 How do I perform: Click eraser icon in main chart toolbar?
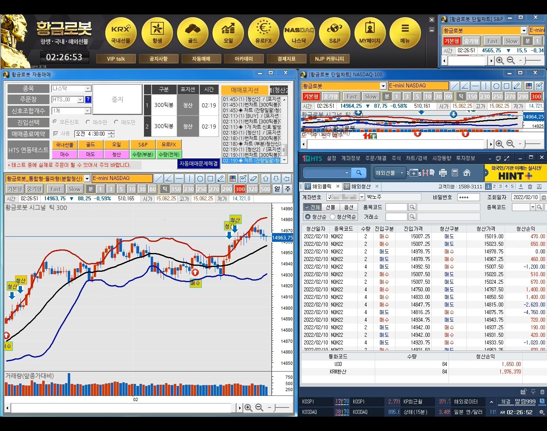253,178
